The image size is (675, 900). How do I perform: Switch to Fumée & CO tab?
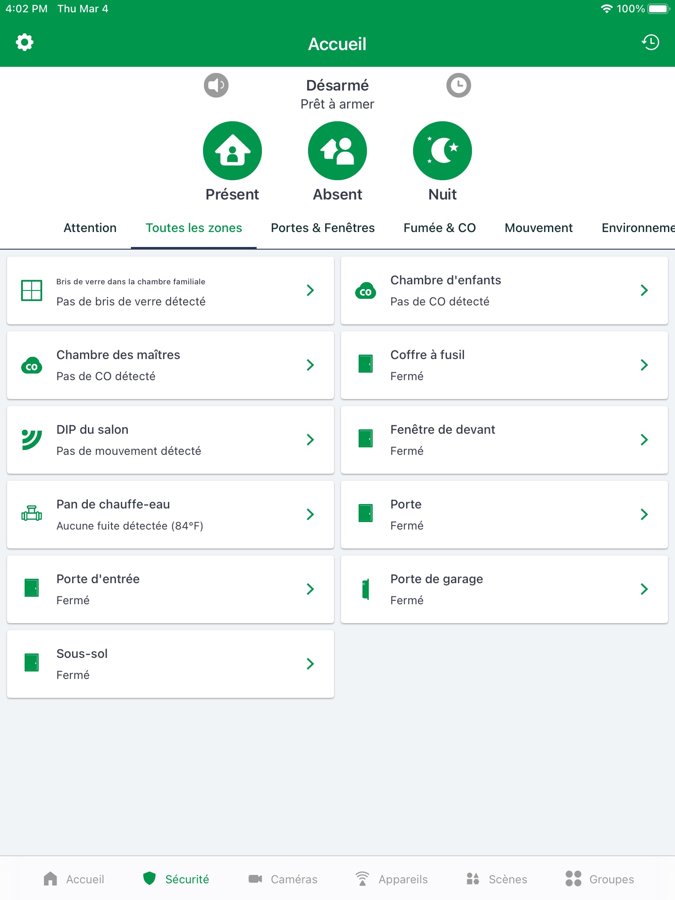pyautogui.click(x=439, y=228)
